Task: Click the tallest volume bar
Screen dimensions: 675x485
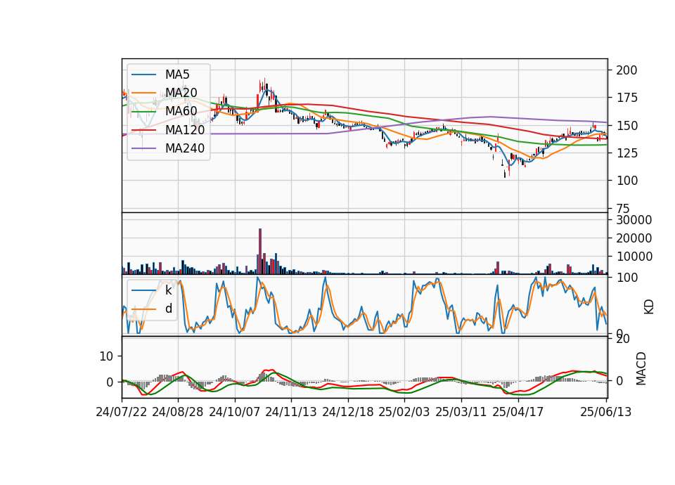Action: click(x=260, y=252)
